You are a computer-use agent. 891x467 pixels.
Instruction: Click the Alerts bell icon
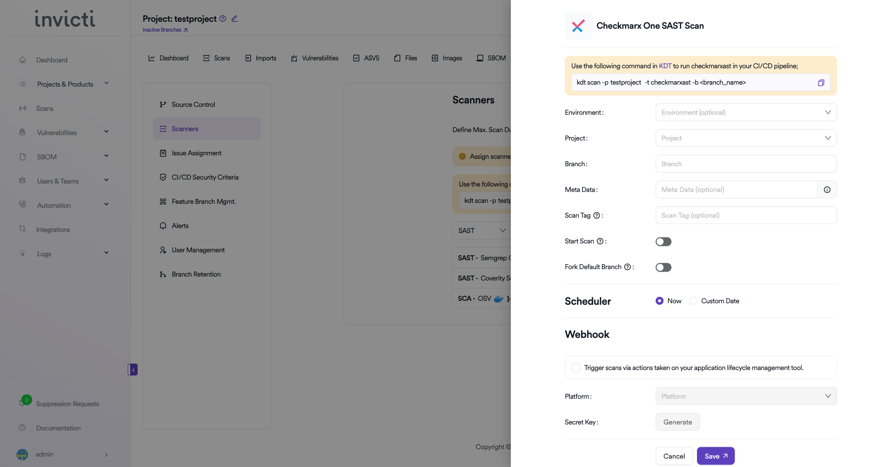coord(163,226)
